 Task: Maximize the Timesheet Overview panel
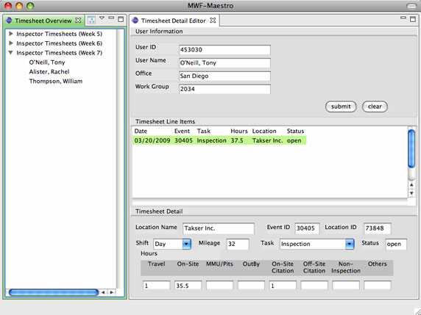coord(121,19)
